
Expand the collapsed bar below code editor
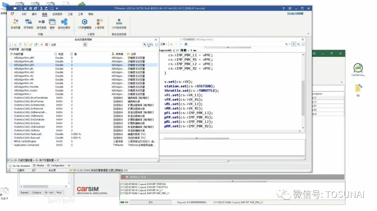coord(197,138)
